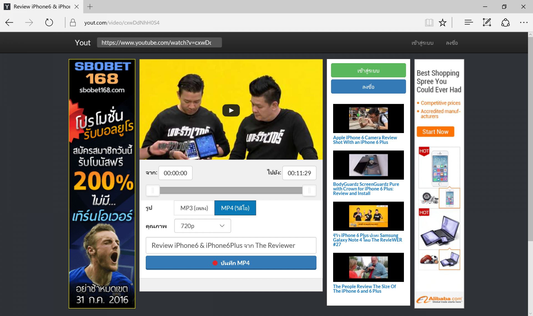This screenshot has height=316, width=533.
Task: Open The People Review iPhone size link
Action: pos(364,289)
